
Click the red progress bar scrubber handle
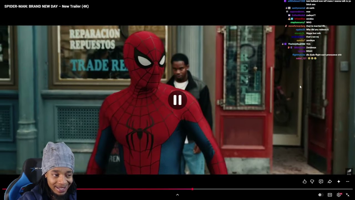point(192,189)
